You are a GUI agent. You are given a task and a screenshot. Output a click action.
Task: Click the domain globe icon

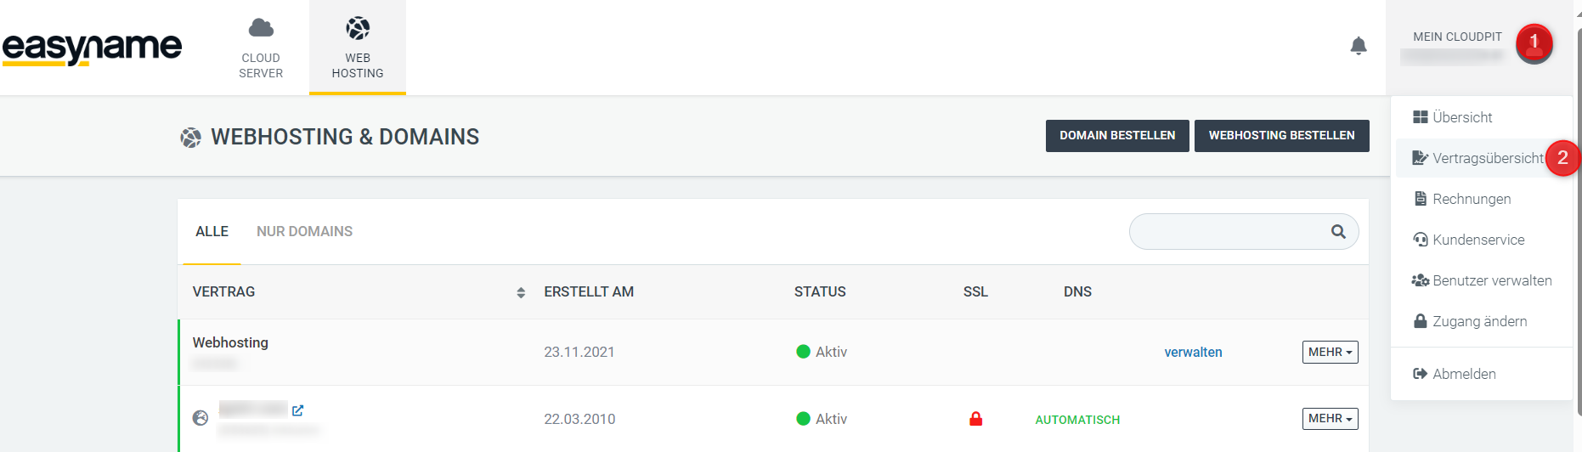201,418
